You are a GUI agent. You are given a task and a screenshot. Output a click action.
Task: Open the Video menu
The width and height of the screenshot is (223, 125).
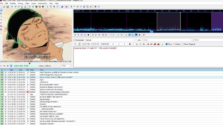(x=27, y=3)
